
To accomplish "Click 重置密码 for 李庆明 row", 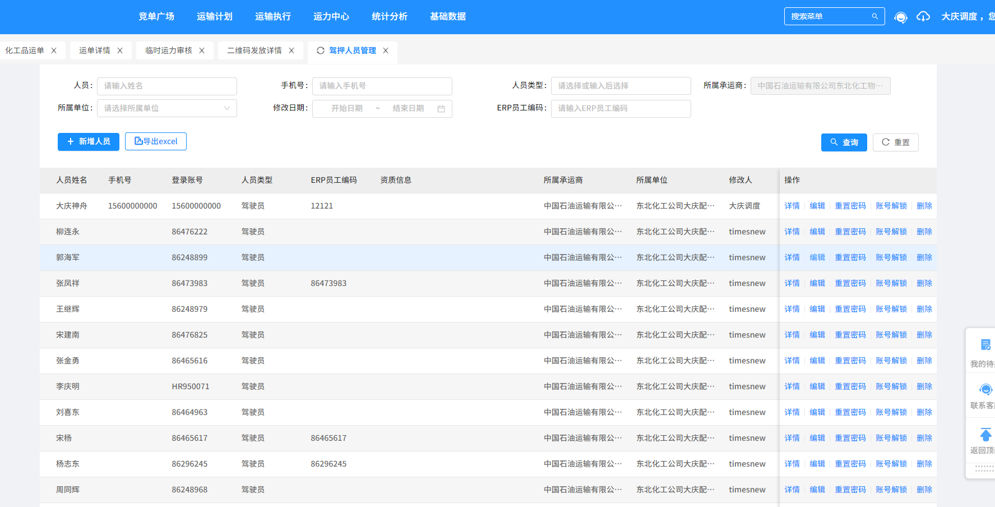I will [x=850, y=386].
